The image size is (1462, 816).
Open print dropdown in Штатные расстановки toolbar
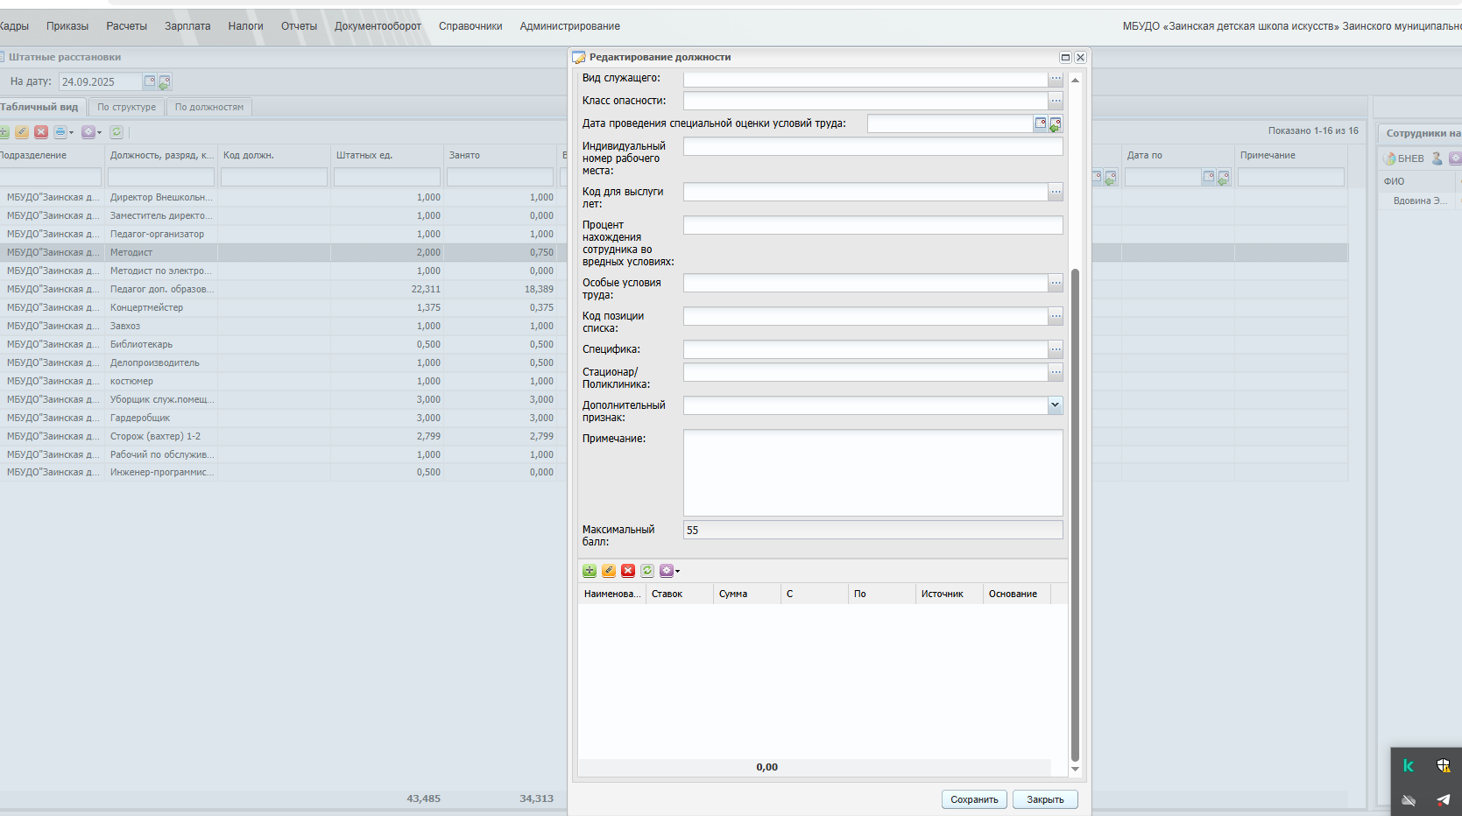coord(63,132)
